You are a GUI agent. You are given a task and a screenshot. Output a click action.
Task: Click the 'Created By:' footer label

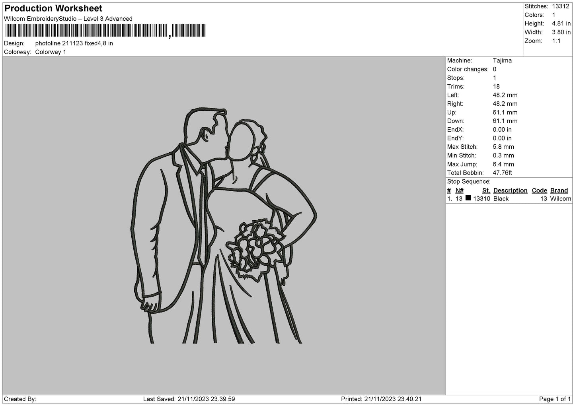point(20,399)
